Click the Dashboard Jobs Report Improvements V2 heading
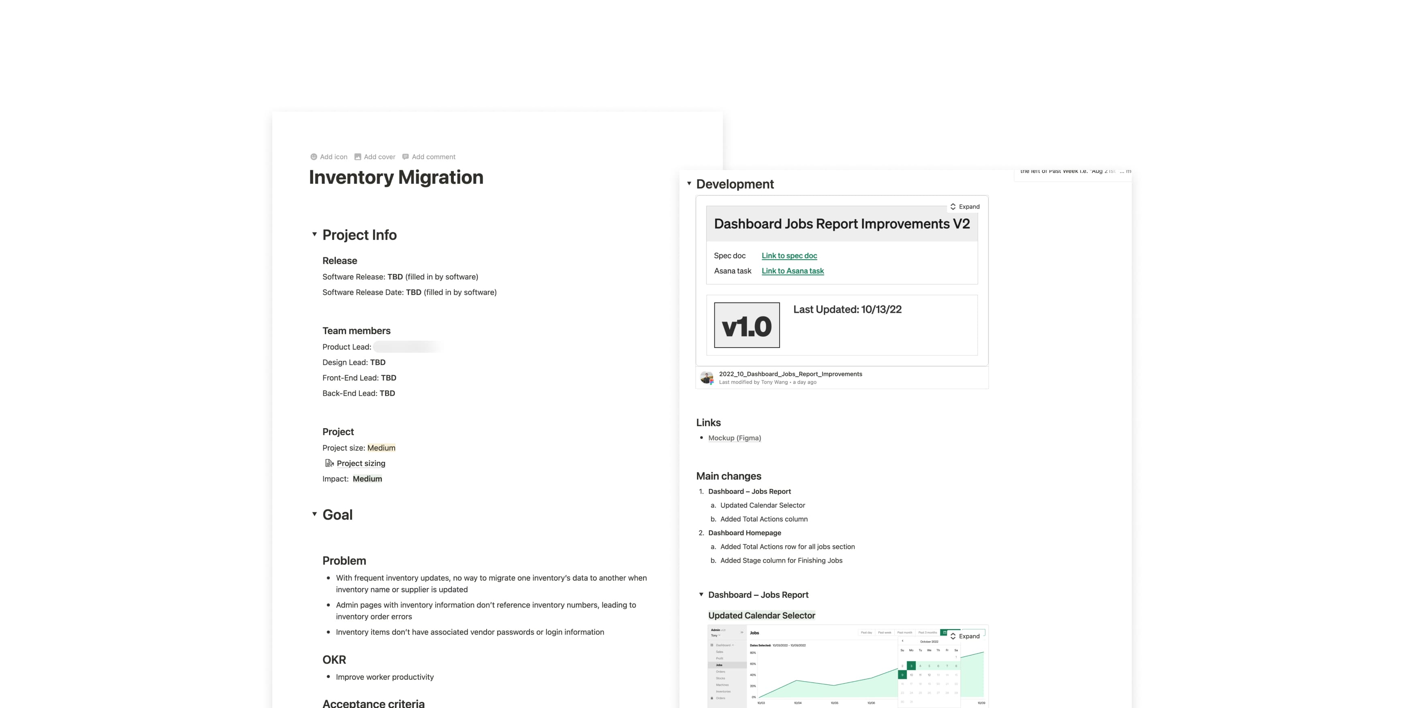The height and width of the screenshot is (708, 1404). pos(842,224)
